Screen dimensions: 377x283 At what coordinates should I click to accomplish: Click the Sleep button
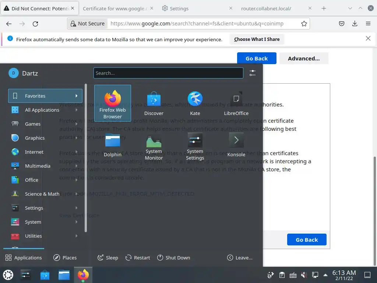(x=108, y=258)
